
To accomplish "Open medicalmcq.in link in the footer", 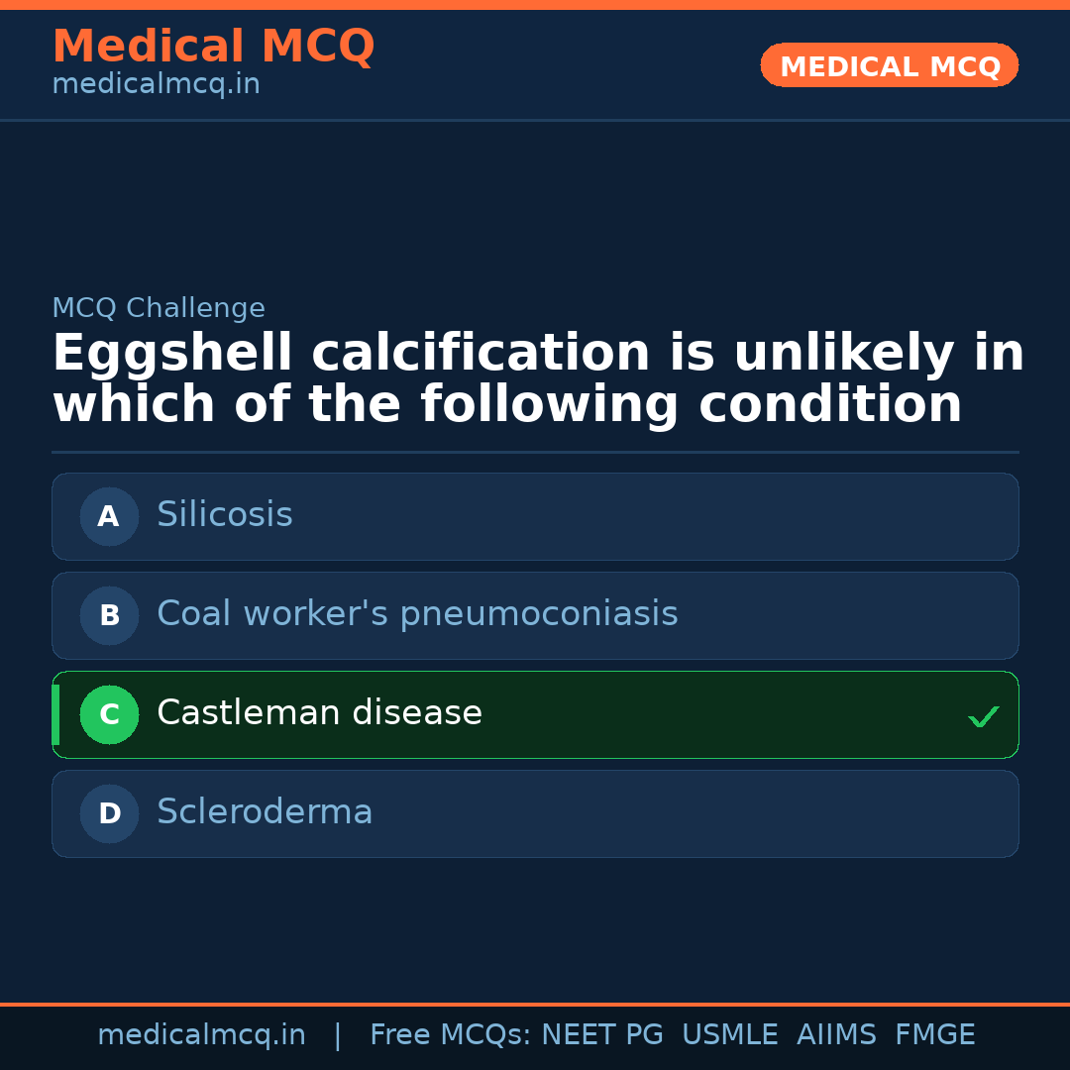I will pyautogui.click(x=201, y=1035).
